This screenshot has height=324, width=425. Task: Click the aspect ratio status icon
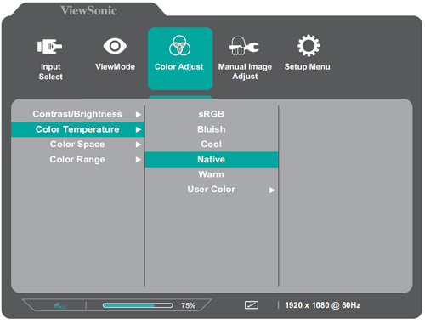tap(252, 305)
